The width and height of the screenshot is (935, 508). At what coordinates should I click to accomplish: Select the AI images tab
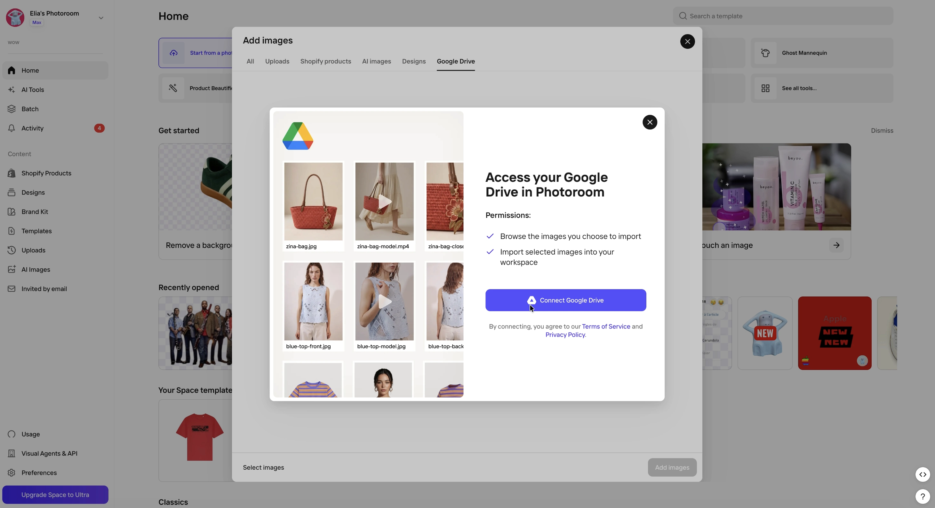[376, 61]
